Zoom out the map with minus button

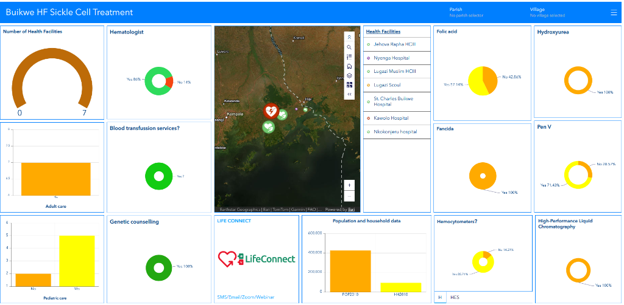coord(349,196)
